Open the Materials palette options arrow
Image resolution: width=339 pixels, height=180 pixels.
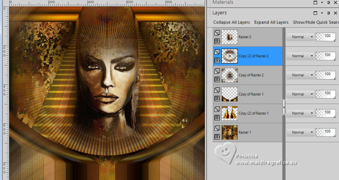coord(322,3)
